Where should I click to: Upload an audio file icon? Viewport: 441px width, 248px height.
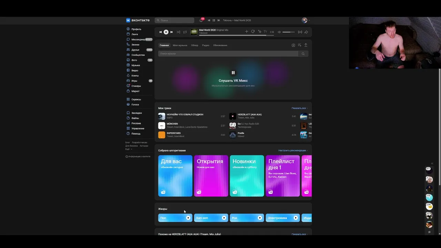(306, 45)
